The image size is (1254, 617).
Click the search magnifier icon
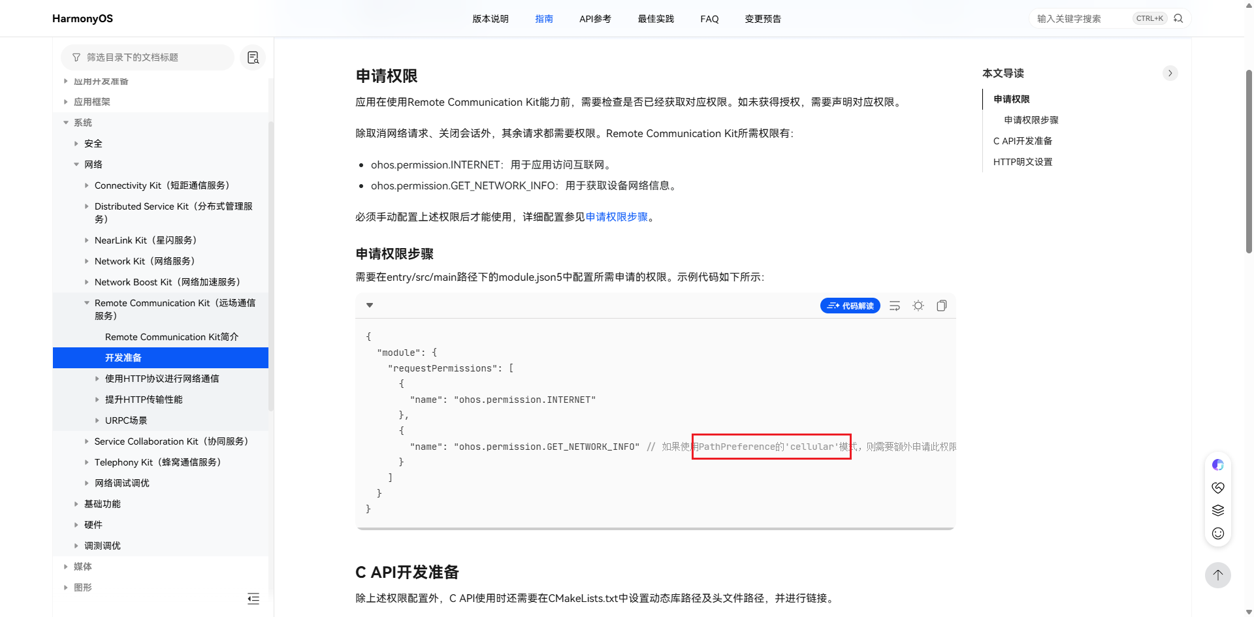coord(1178,18)
